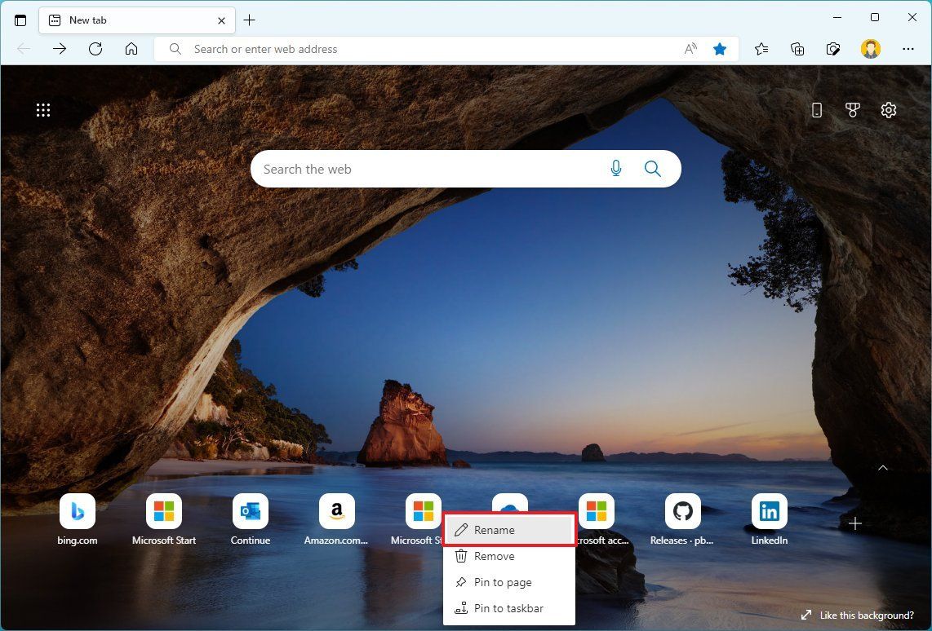Click the Home button icon
The image size is (932, 631).
click(x=131, y=49)
